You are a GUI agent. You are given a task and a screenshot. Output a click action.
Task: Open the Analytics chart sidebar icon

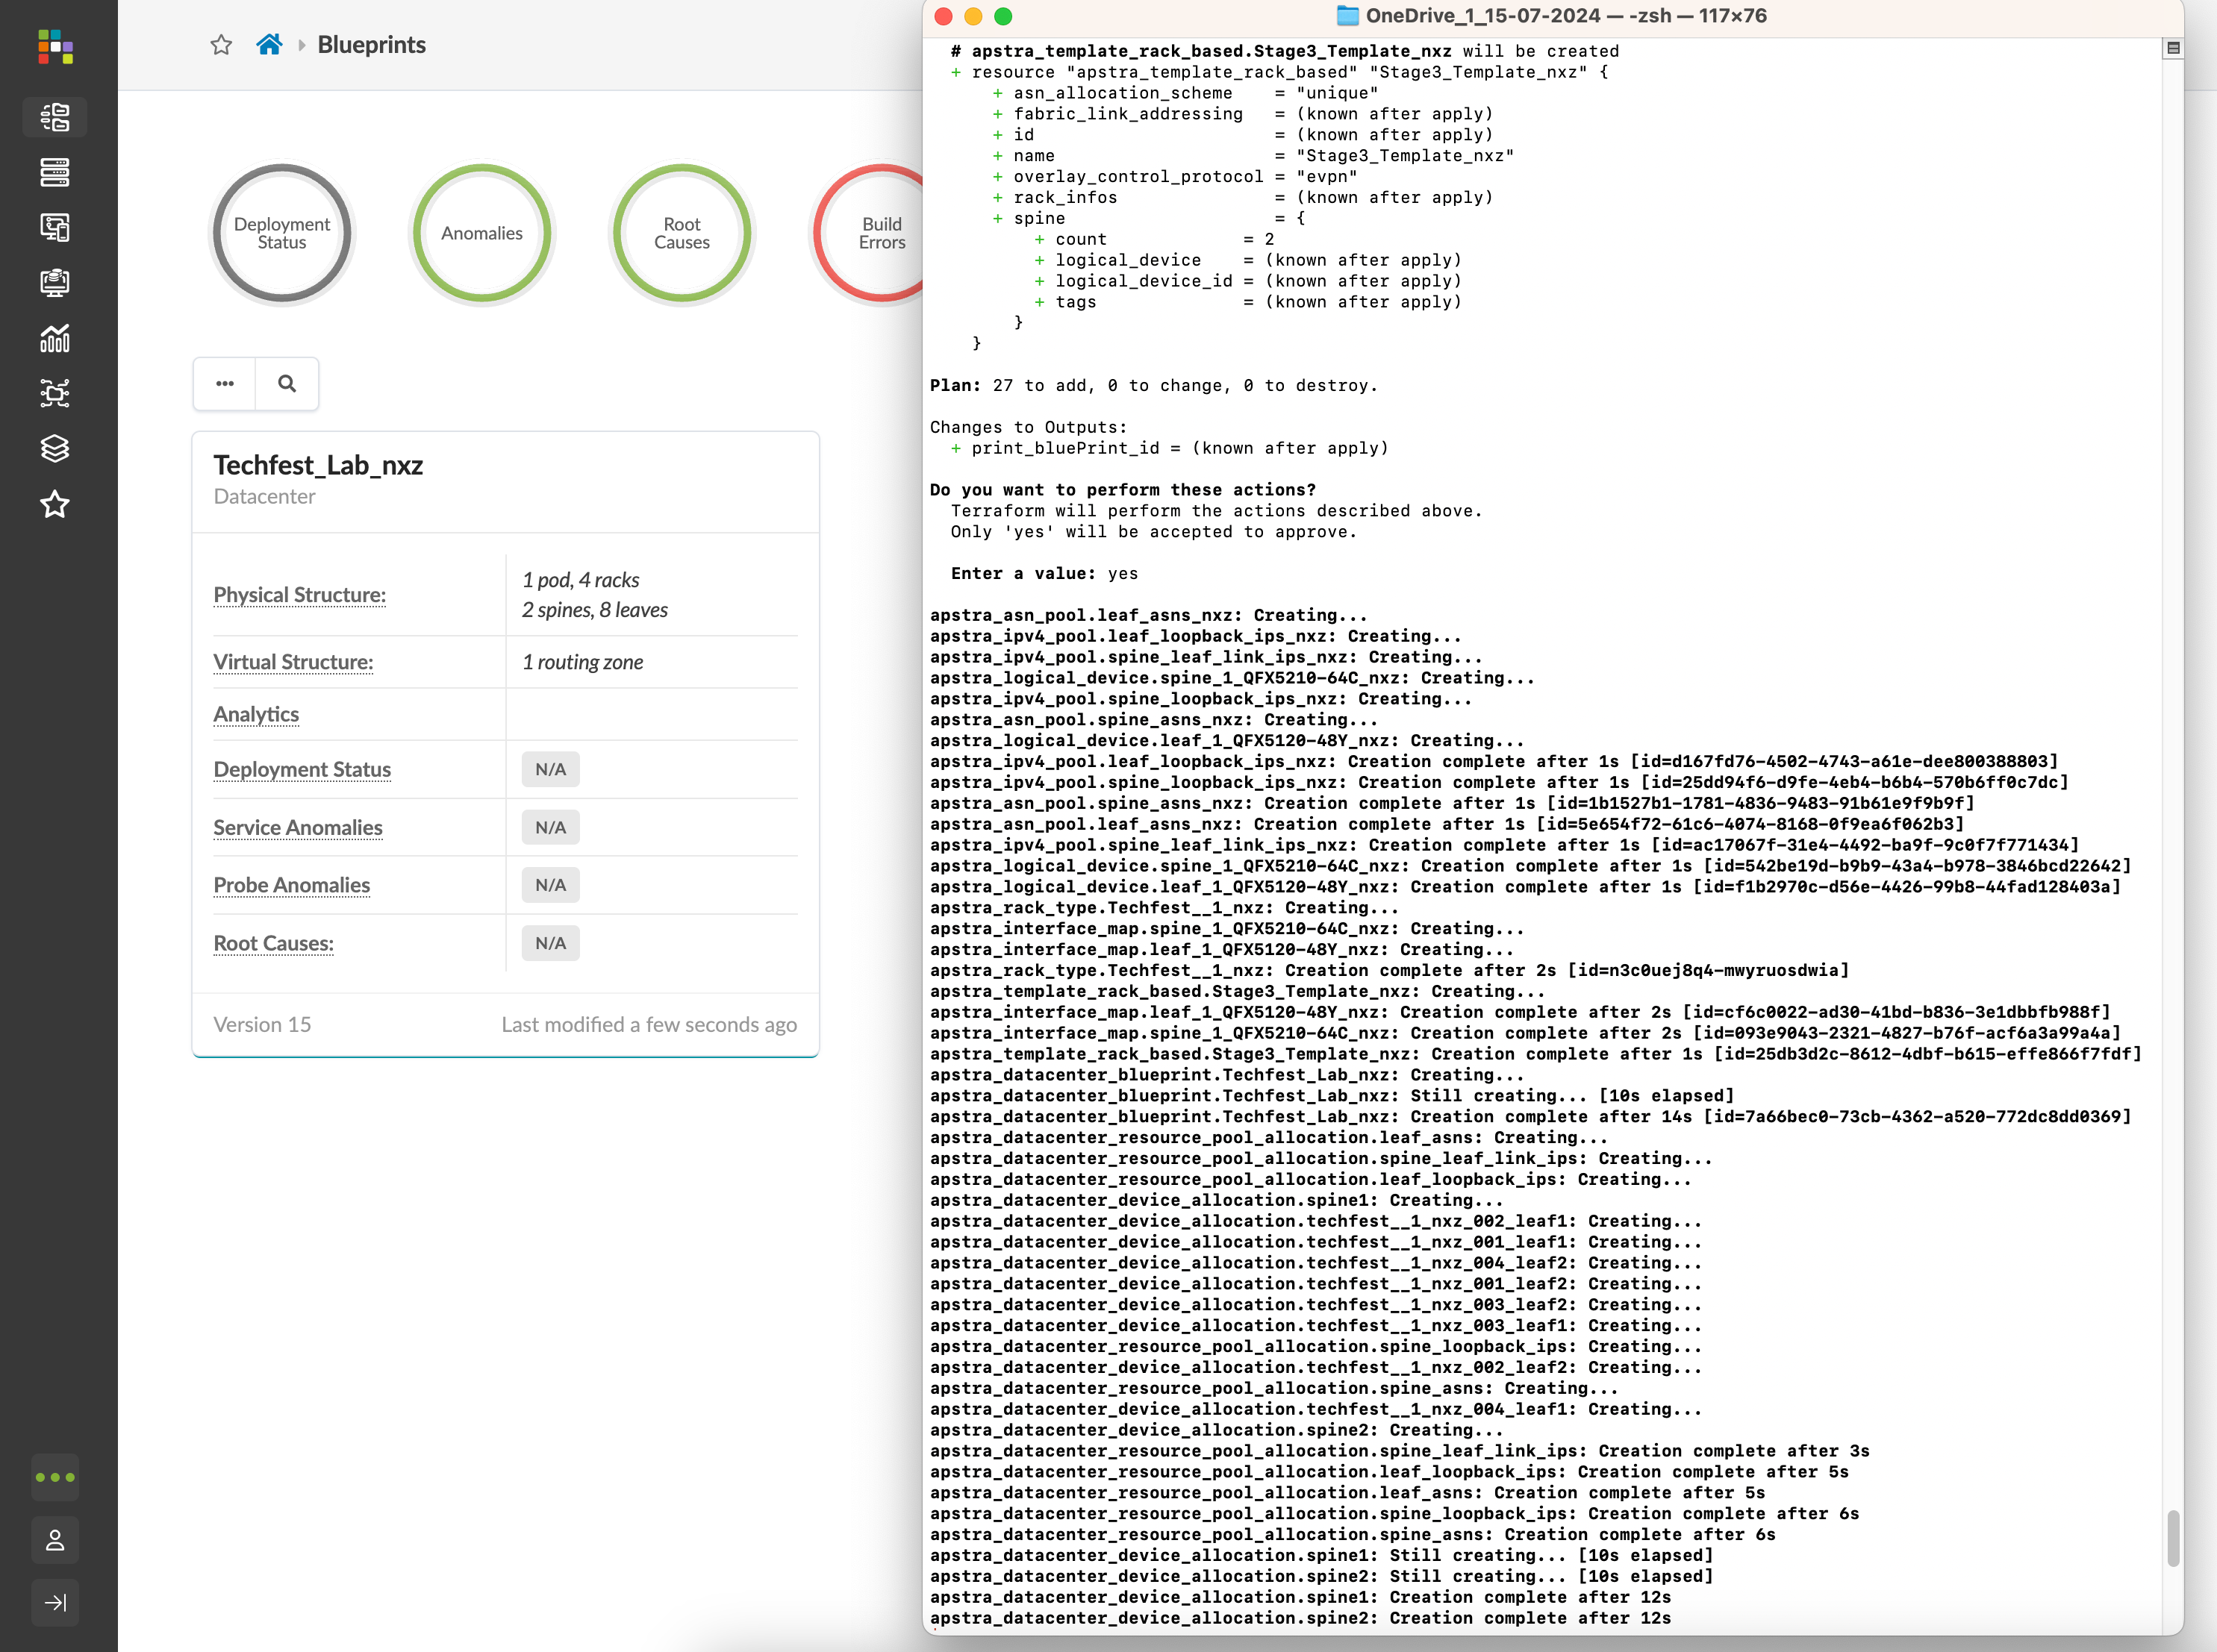coord(55,339)
